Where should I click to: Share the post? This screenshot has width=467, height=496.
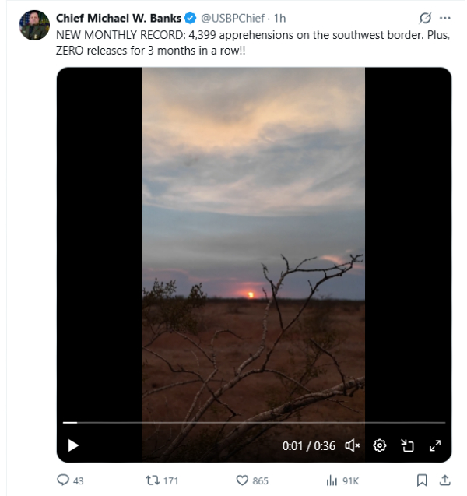pos(445,480)
